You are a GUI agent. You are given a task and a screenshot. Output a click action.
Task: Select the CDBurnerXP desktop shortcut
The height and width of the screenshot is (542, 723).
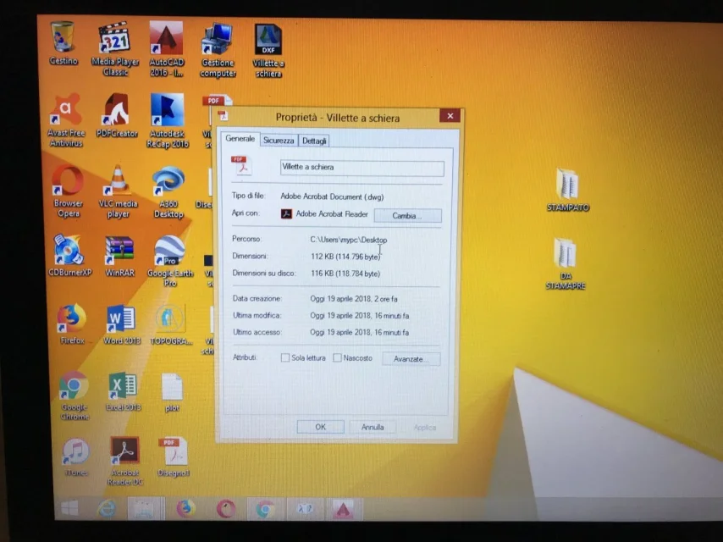[x=69, y=256]
